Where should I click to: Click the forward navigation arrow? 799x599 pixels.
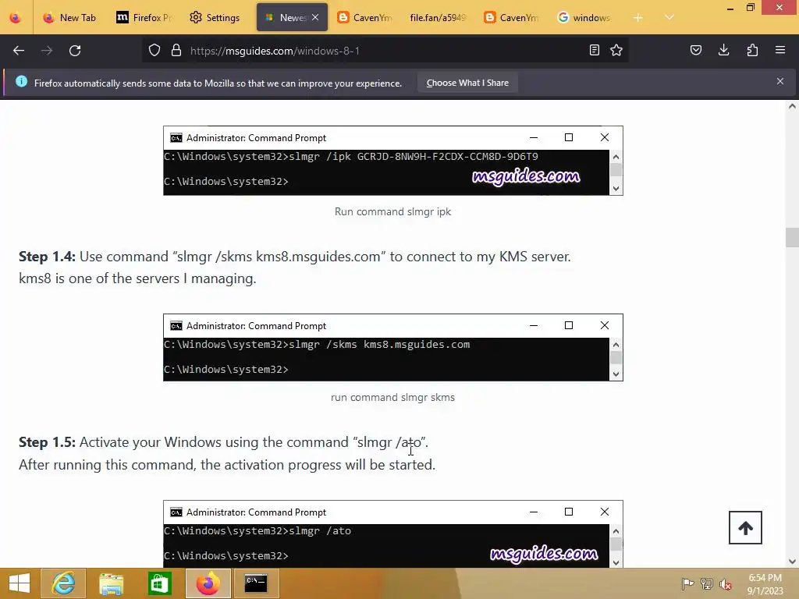[x=47, y=51]
